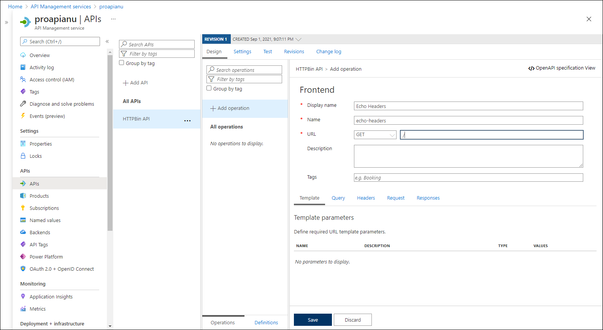Screen dimensions: 603x330
Task: Open the proapianu title ellipsis menu
Action: [113, 19]
